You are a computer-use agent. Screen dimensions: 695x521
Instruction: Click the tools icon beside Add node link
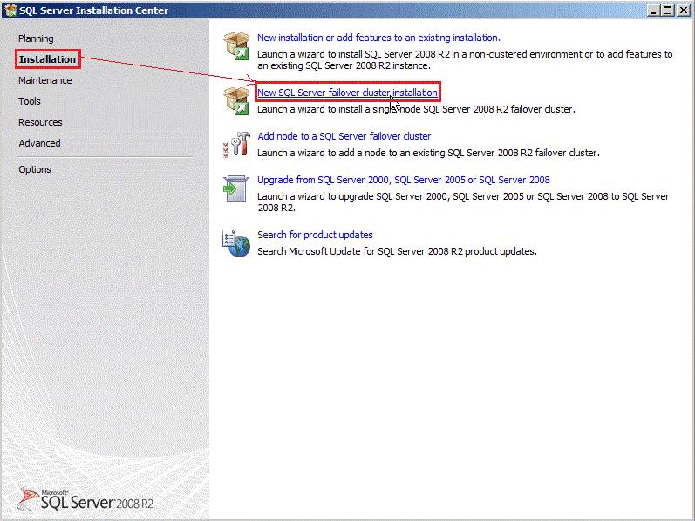point(236,145)
